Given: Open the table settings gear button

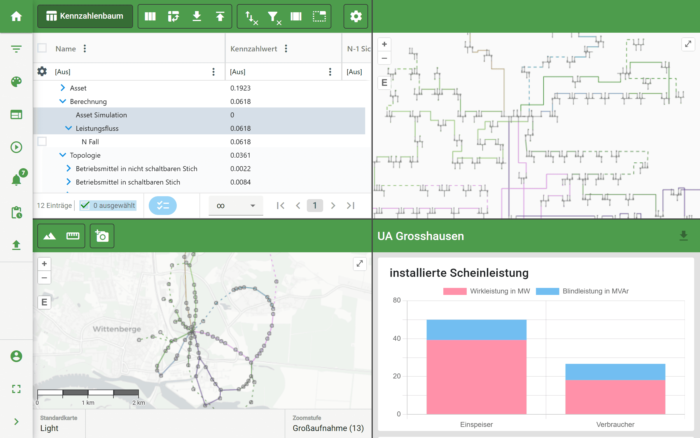Looking at the screenshot, I should pos(356,16).
